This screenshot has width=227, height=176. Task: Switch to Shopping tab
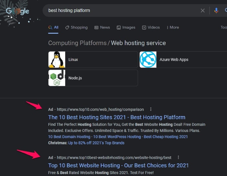click(76, 28)
